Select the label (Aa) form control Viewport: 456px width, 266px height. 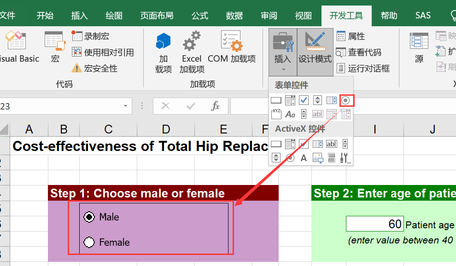pos(290,114)
